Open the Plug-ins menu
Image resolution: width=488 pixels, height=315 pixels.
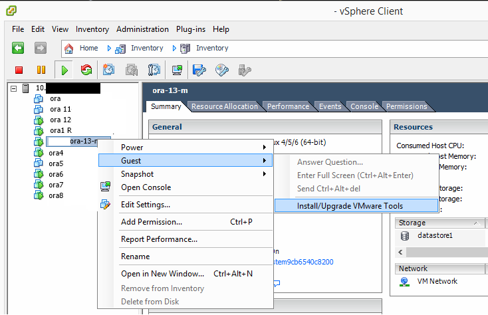(191, 29)
